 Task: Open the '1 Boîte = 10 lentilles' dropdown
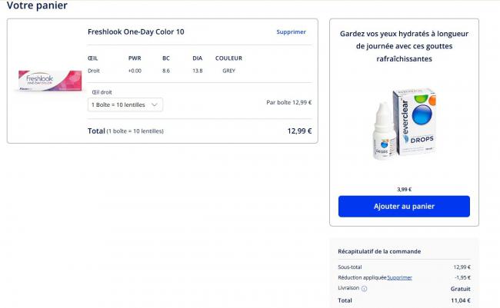(125, 104)
